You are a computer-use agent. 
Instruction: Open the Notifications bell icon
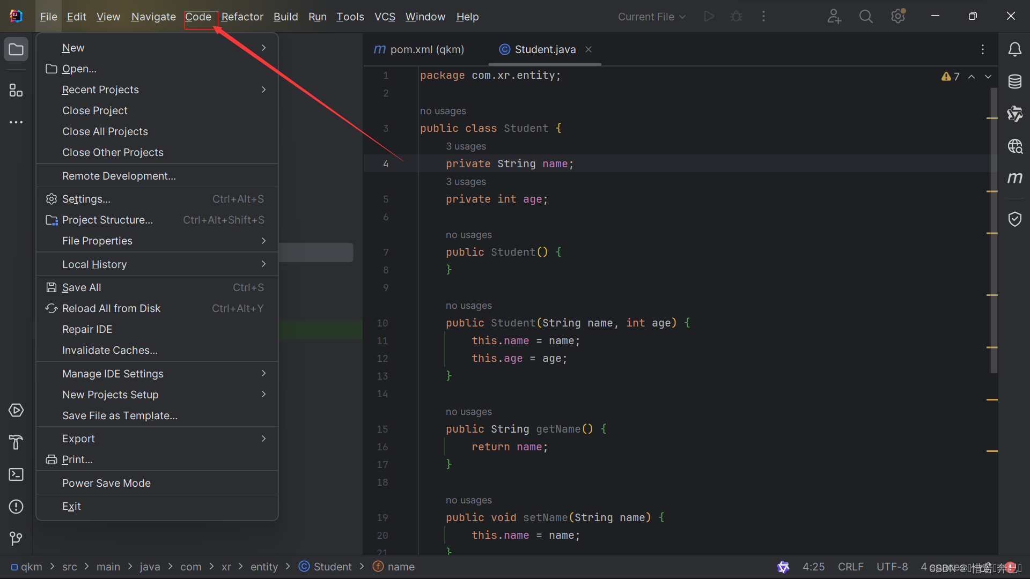pos(1014,49)
